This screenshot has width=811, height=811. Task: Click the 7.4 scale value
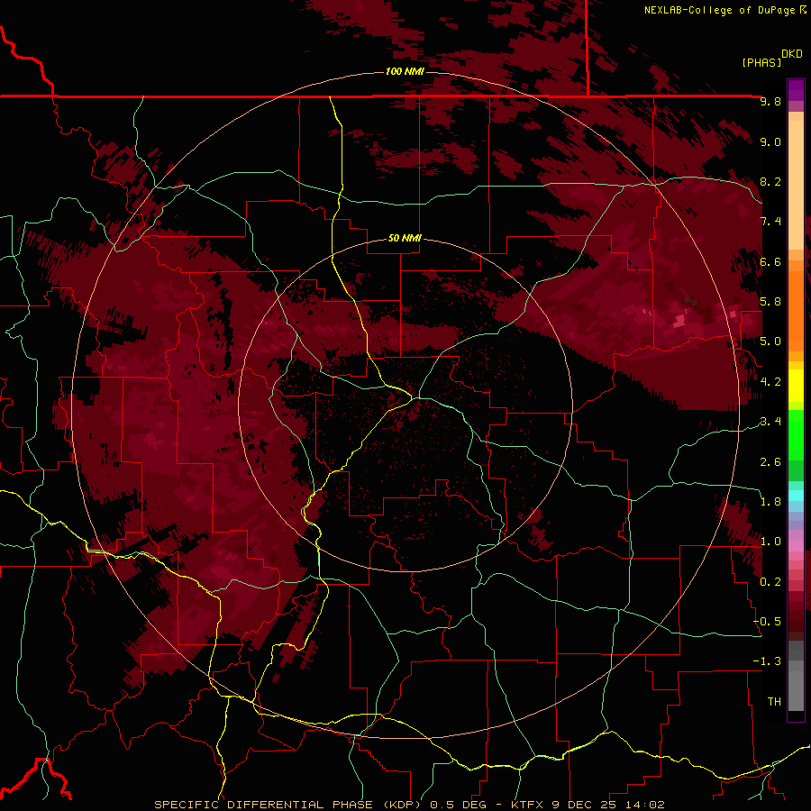(770, 222)
